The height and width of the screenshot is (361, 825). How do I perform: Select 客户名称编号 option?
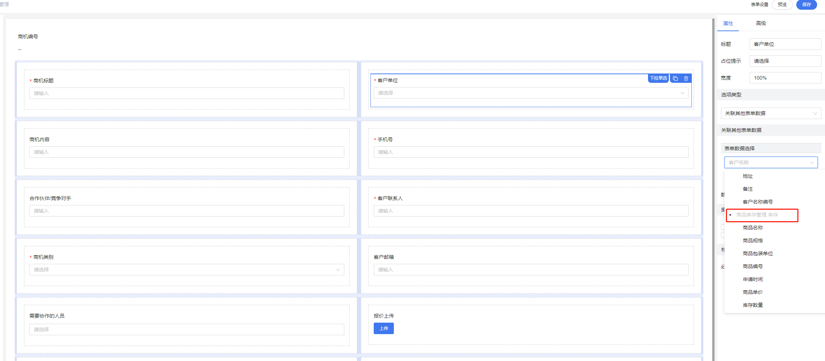click(758, 202)
